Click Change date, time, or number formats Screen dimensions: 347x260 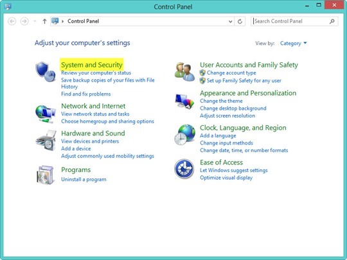tap(244, 150)
